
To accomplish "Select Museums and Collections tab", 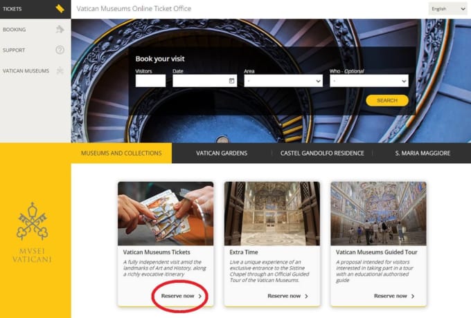I will tap(121, 153).
